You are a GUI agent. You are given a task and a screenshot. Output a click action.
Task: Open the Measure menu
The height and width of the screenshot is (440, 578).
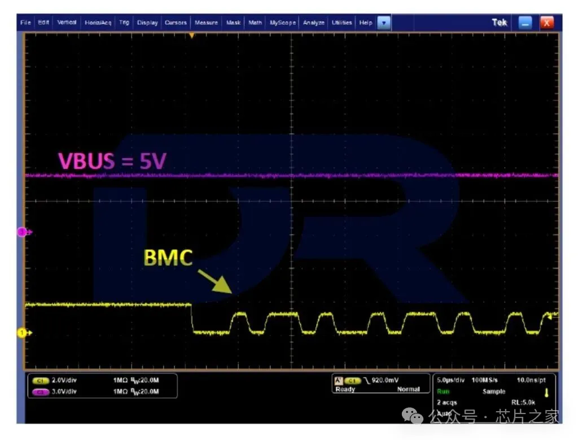pyautogui.click(x=206, y=23)
